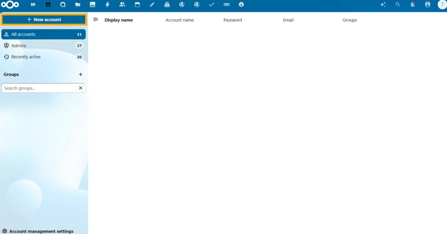Show Recently active accounts
This screenshot has width=447, height=234.
43,57
